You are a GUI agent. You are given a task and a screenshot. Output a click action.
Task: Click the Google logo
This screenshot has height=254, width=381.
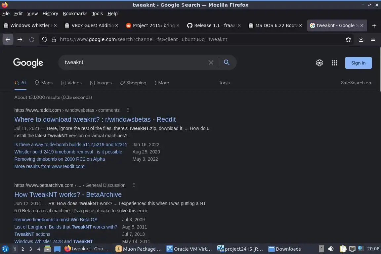28,63
